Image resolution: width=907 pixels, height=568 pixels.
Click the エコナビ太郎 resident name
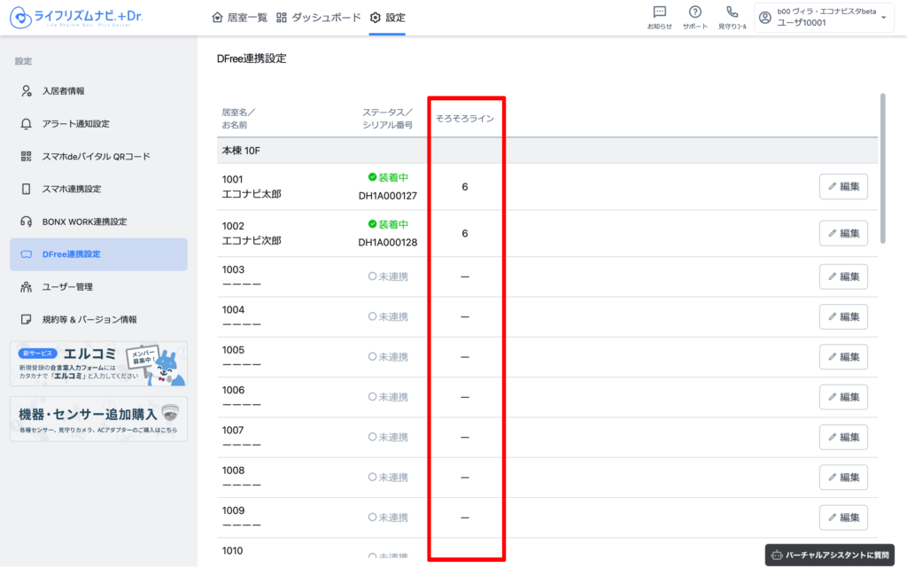(x=252, y=194)
